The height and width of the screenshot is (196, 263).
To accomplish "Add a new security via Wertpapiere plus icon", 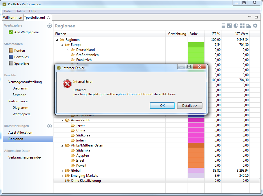I will point(49,26).
